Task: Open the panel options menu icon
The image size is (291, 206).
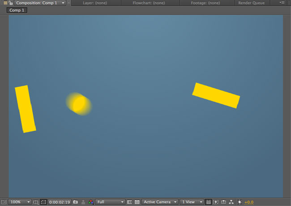Action: click(282, 2)
